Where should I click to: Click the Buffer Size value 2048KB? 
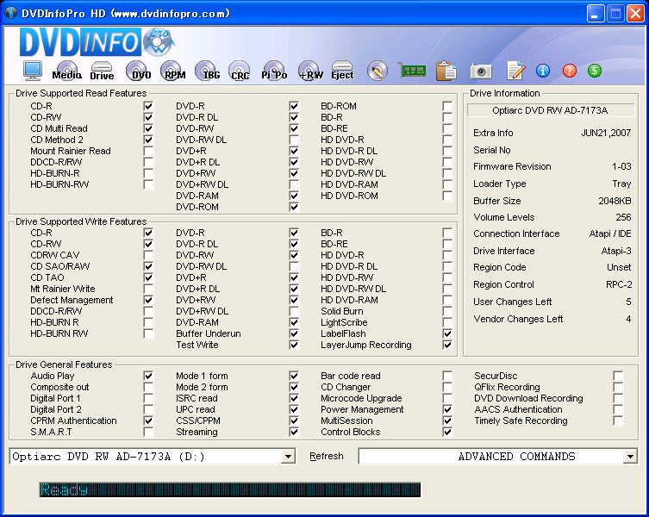(x=615, y=201)
